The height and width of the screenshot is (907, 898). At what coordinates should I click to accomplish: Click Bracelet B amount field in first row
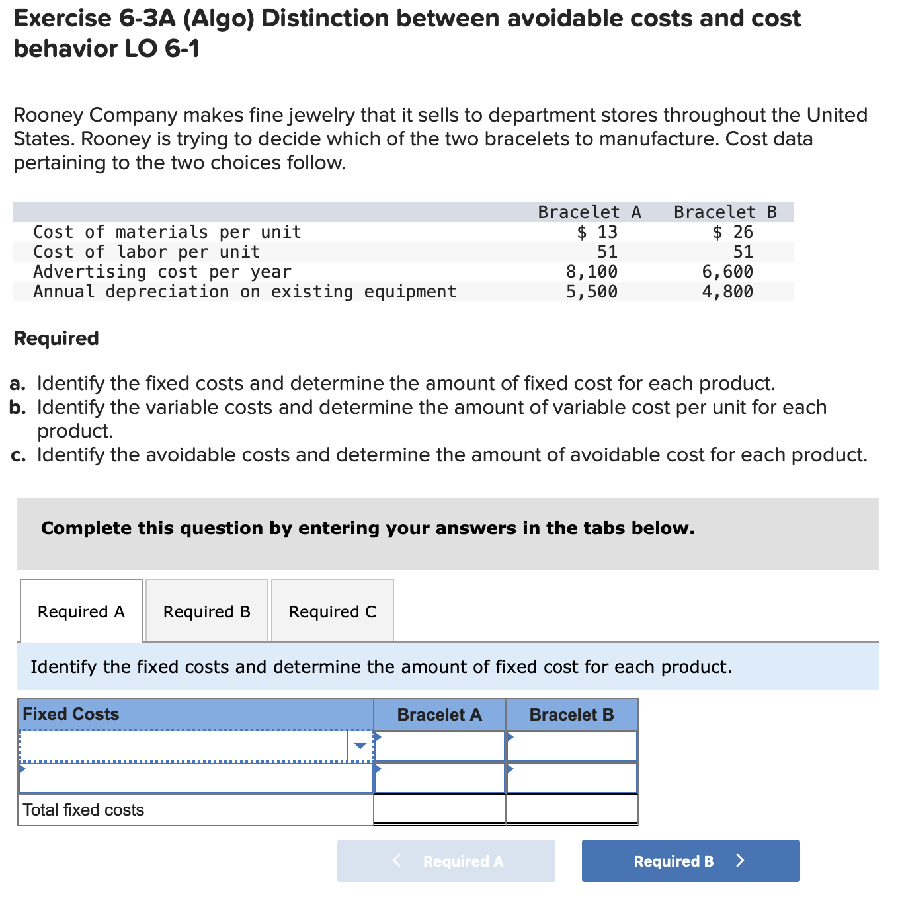coord(572,746)
